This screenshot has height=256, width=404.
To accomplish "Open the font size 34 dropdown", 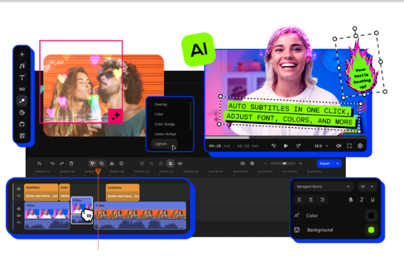I will (x=367, y=187).
